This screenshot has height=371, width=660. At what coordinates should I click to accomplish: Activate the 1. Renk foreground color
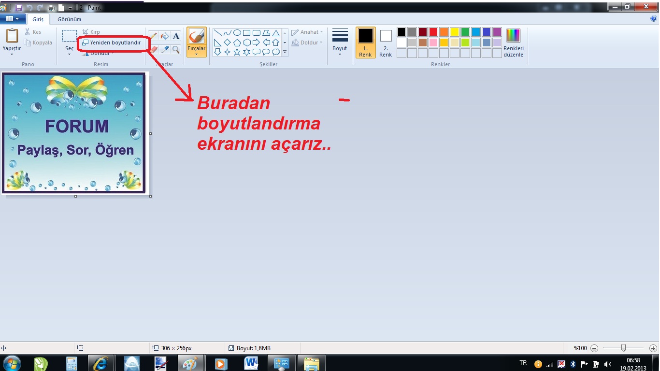click(x=365, y=43)
